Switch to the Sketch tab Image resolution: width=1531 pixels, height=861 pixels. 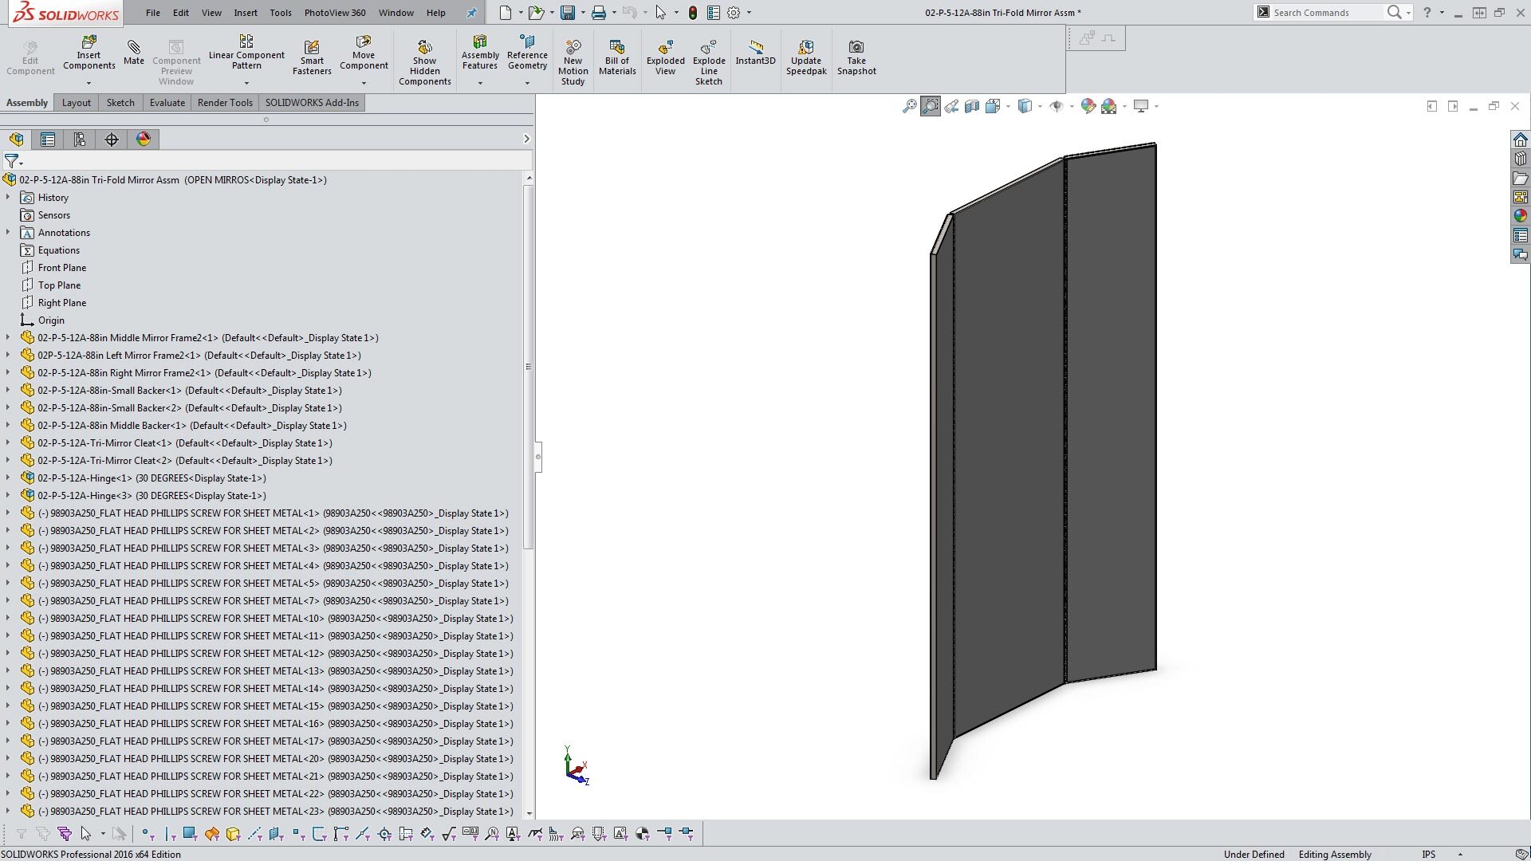[x=120, y=102]
